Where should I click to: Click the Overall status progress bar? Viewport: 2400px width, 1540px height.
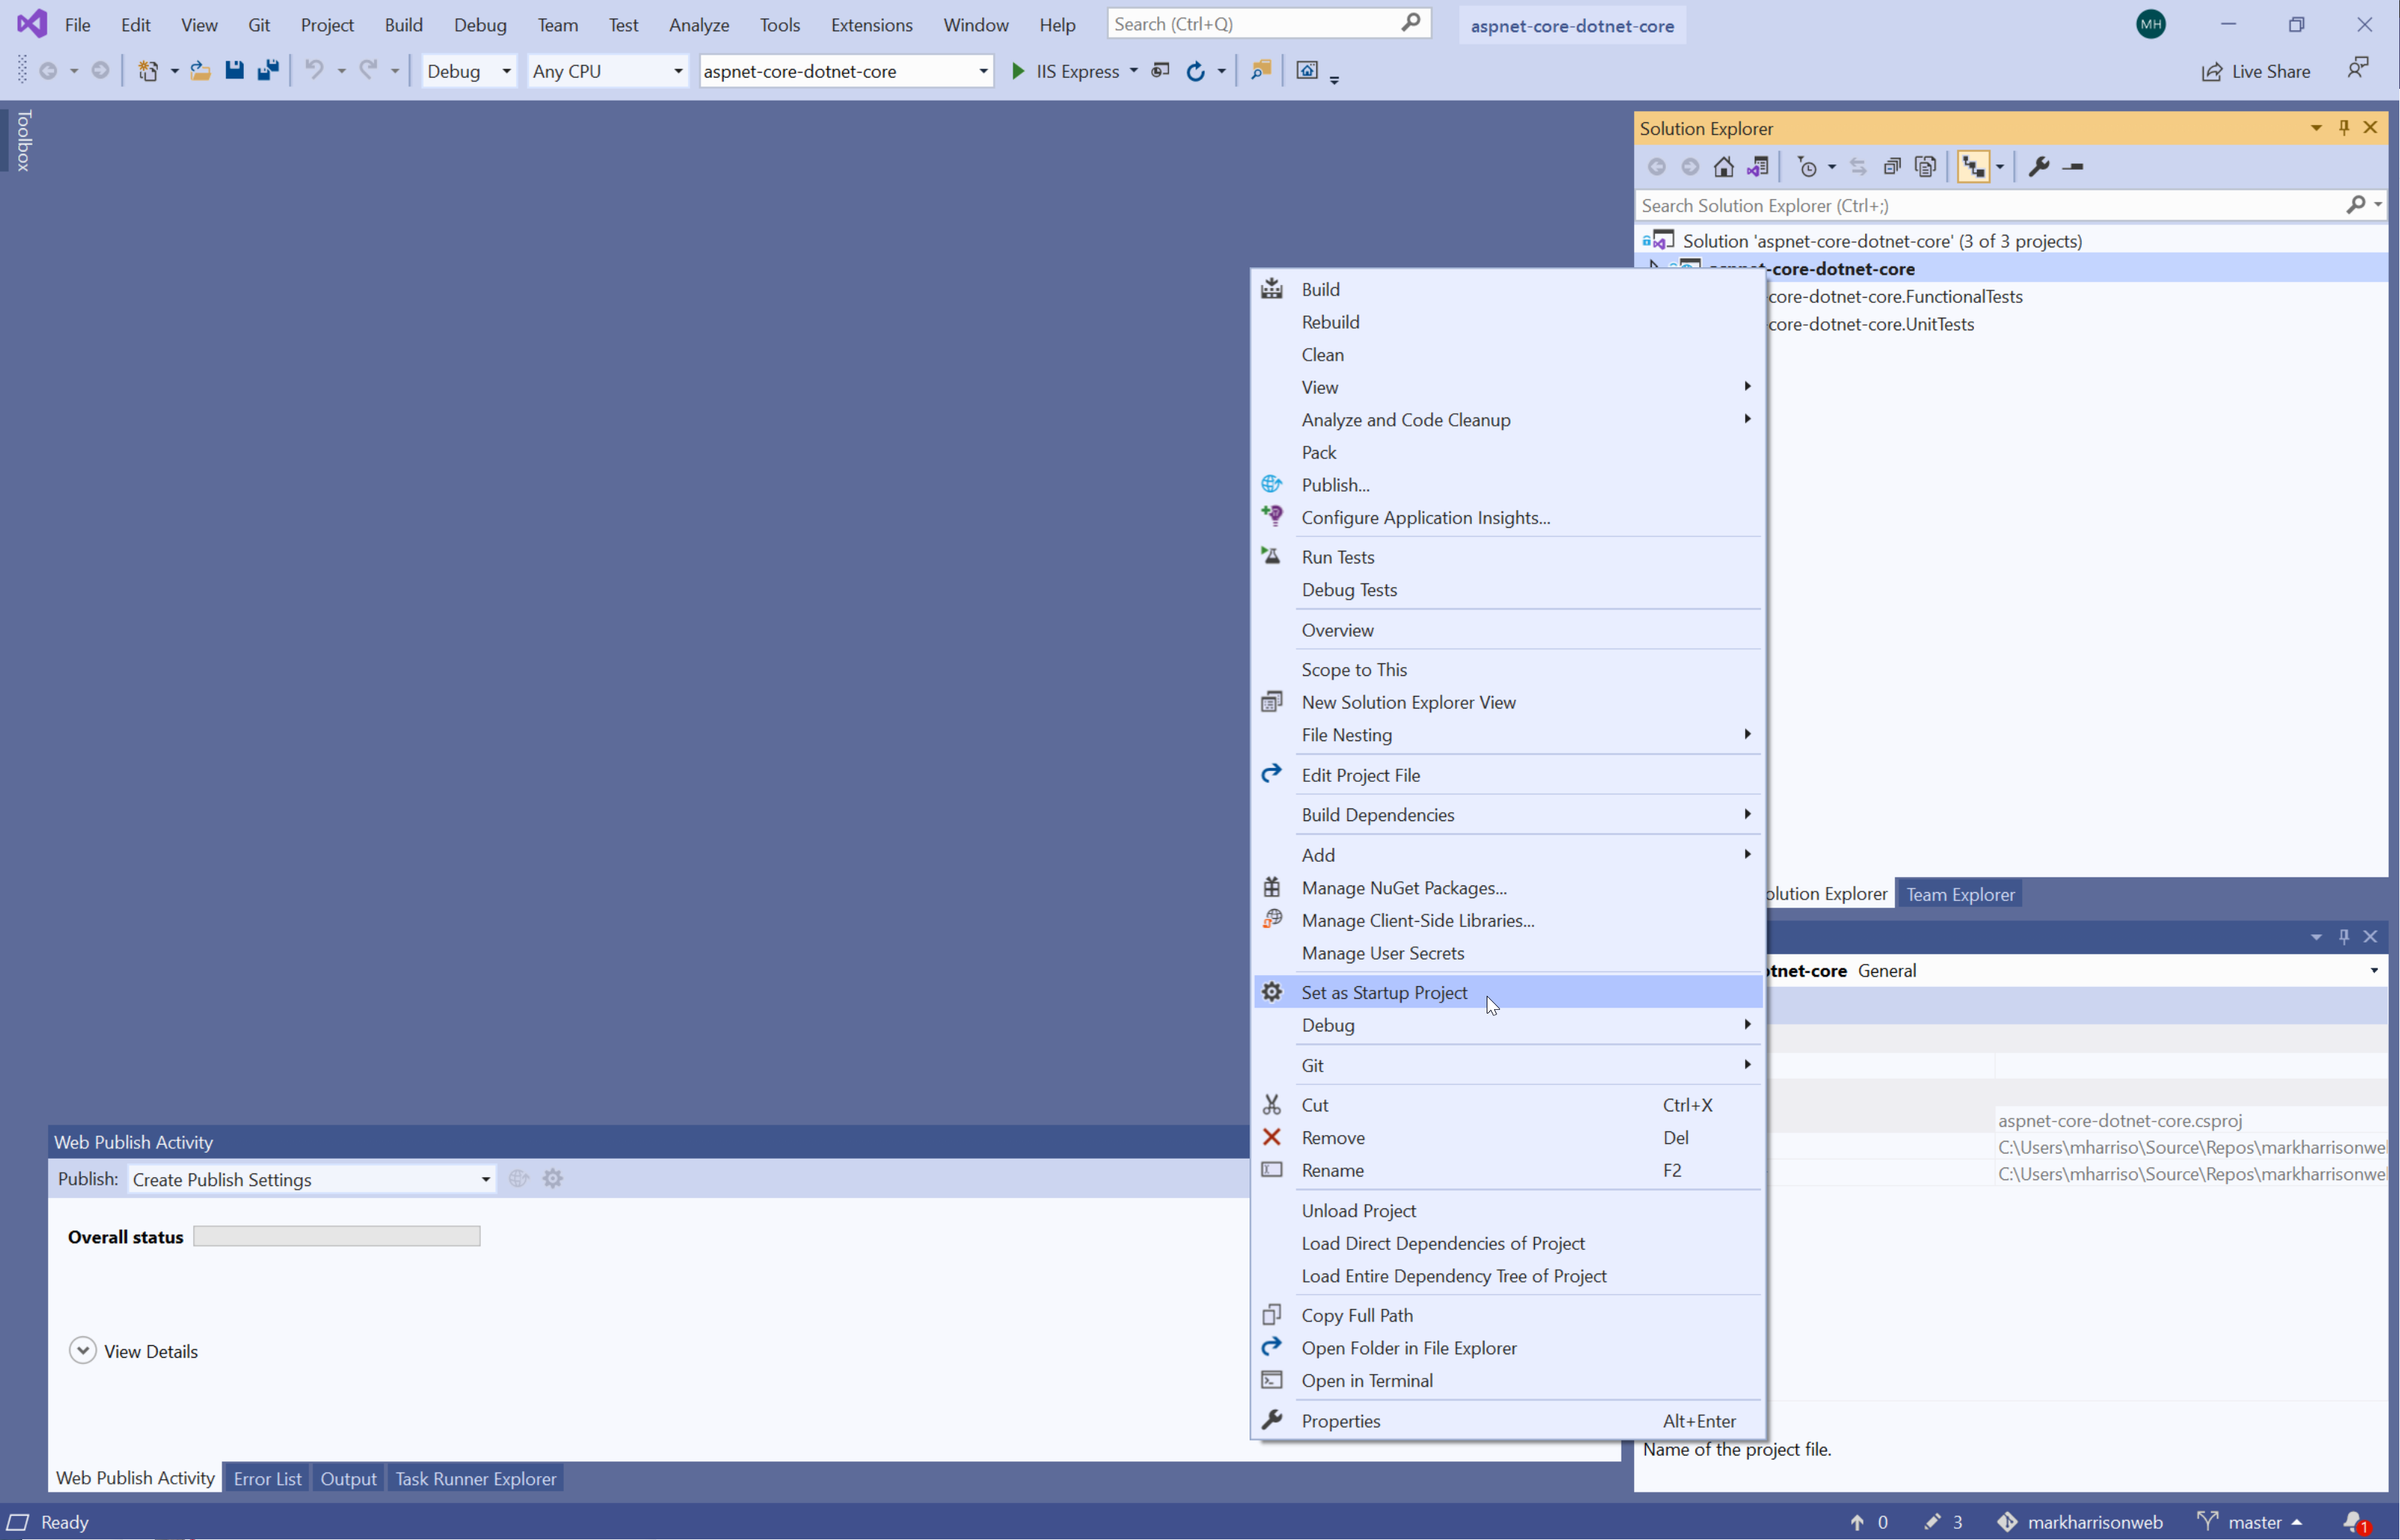pyautogui.click(x=336, y=1237)
